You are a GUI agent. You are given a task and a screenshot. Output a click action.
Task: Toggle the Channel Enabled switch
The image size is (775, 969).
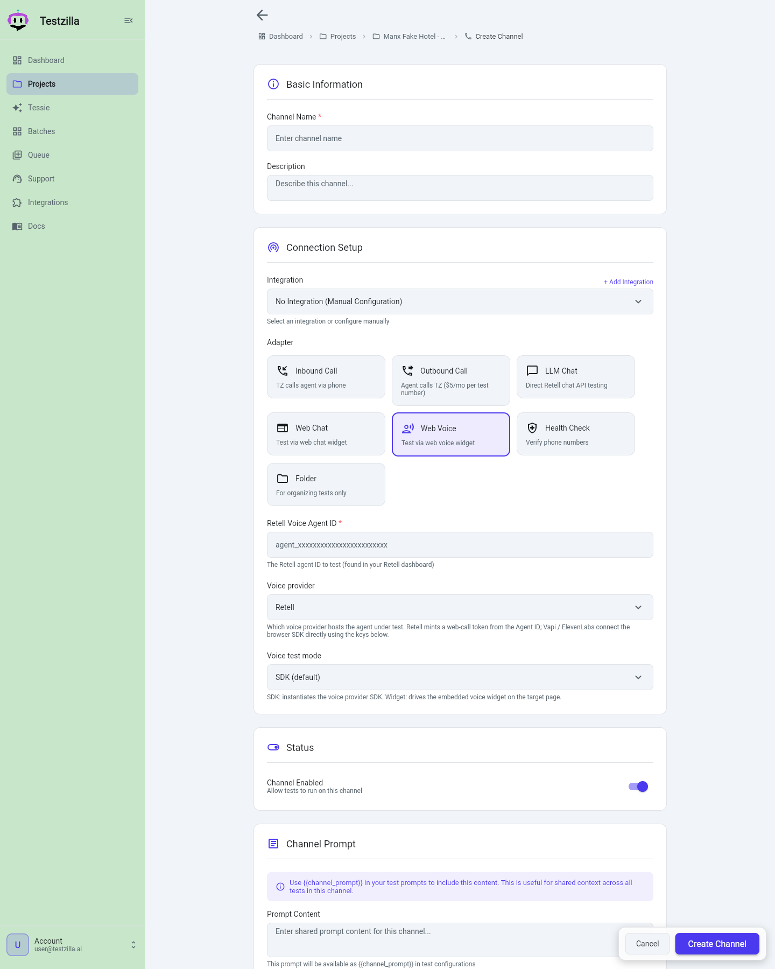(638, 787)
